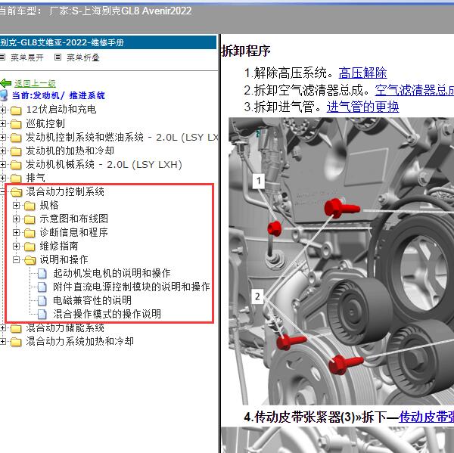
Task: Select the 排气 folder label
Action: tap(36, 178)
